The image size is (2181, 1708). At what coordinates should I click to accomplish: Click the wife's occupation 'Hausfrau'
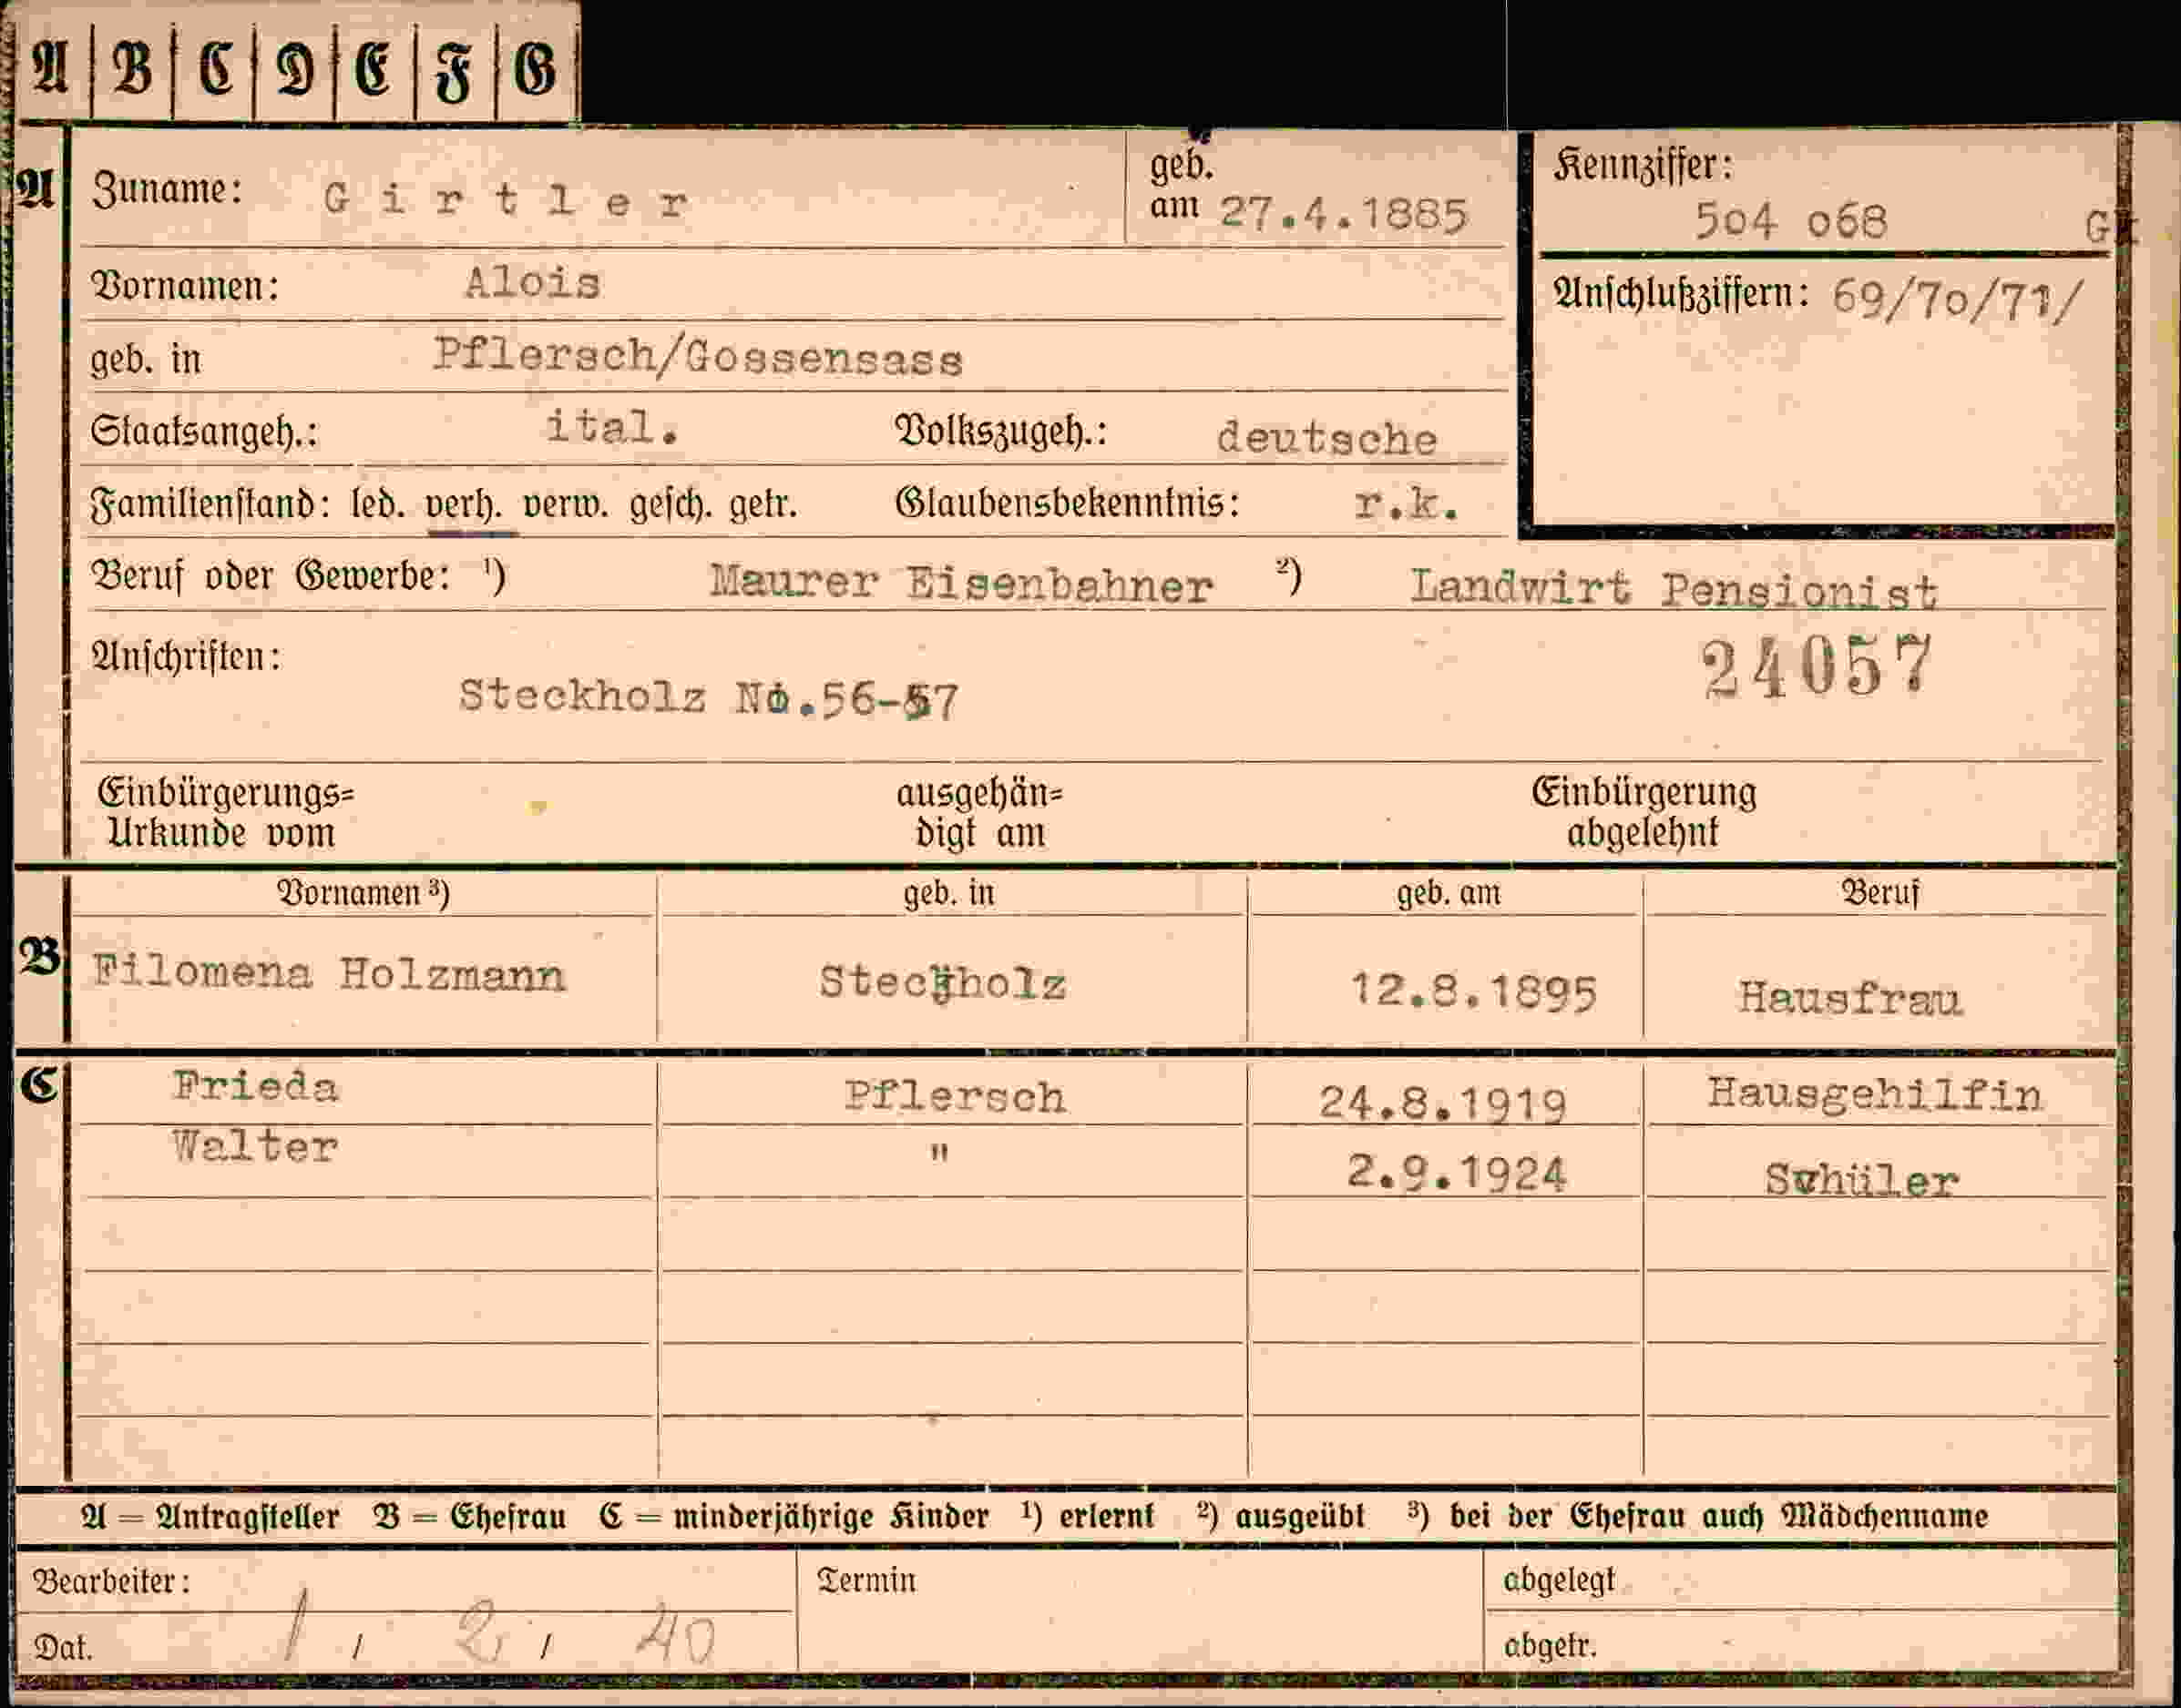(1850, 998)
